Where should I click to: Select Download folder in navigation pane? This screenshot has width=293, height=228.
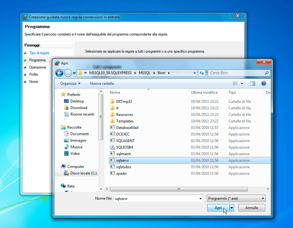pos(79,108)
